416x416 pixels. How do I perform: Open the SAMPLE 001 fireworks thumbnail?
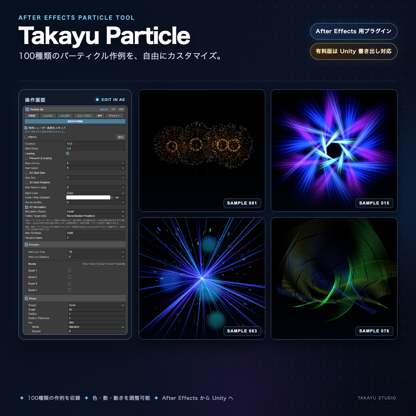click(202, 151)
